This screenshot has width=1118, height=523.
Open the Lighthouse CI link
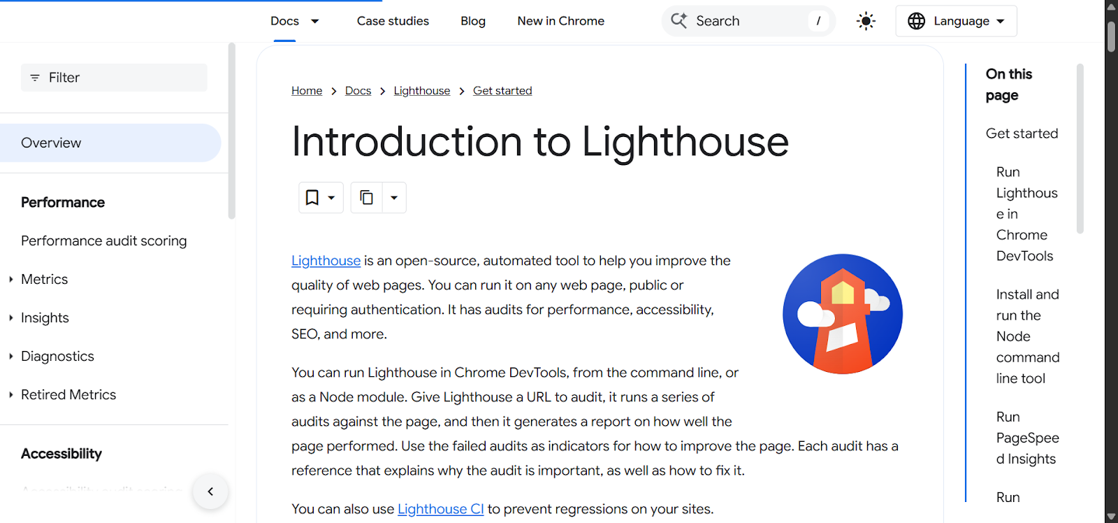[x=440, y=509]
